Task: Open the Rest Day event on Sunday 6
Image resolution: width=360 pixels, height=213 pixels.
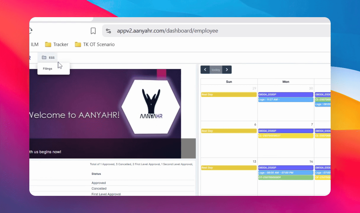Action: tap(229, 131)
